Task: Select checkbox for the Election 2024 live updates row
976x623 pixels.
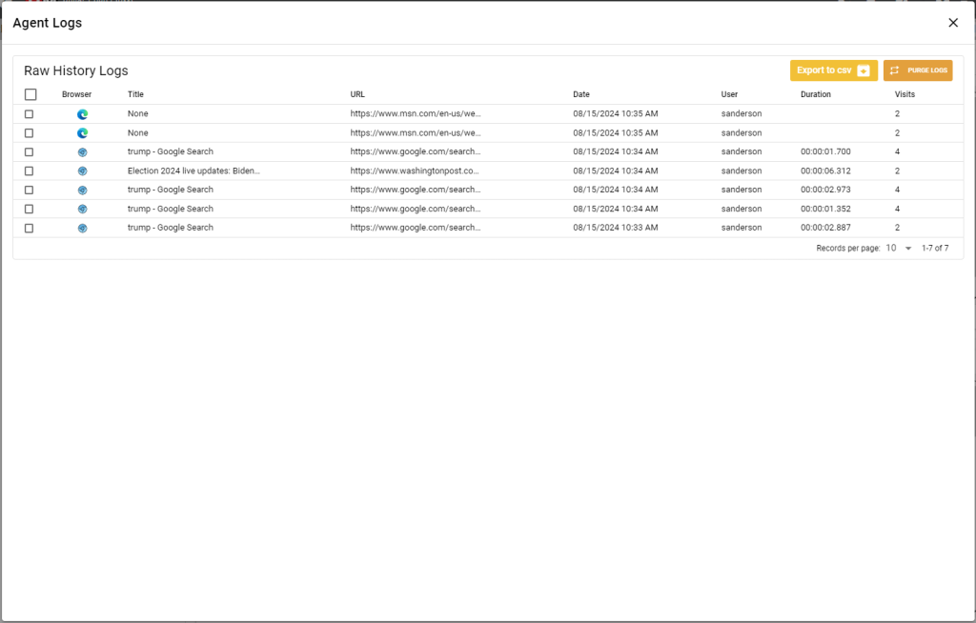Action: point(30,171)
